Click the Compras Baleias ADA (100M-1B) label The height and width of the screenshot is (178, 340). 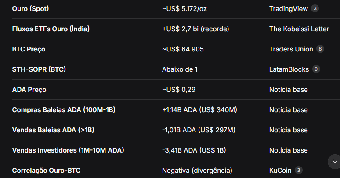click(64, 110)
